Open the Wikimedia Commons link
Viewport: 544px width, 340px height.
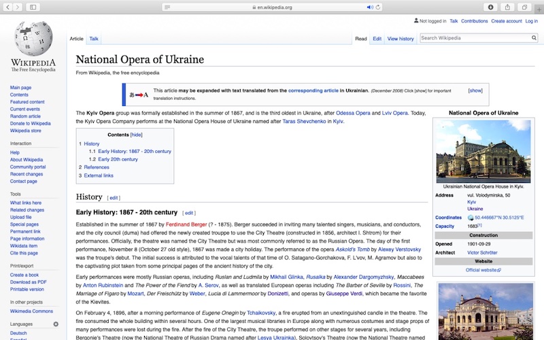31,311
